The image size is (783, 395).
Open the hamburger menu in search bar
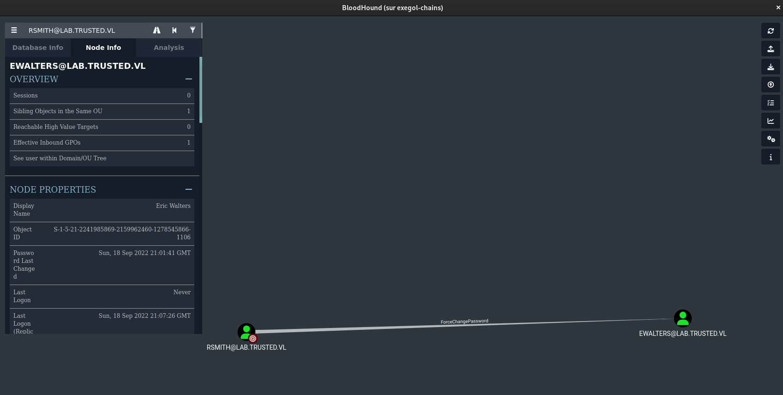coord(14,30)
